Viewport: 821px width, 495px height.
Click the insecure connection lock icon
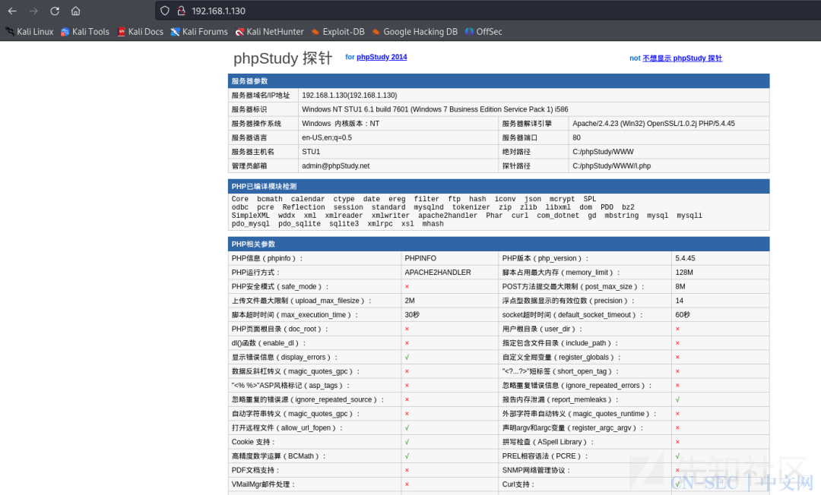pos(181,11)
